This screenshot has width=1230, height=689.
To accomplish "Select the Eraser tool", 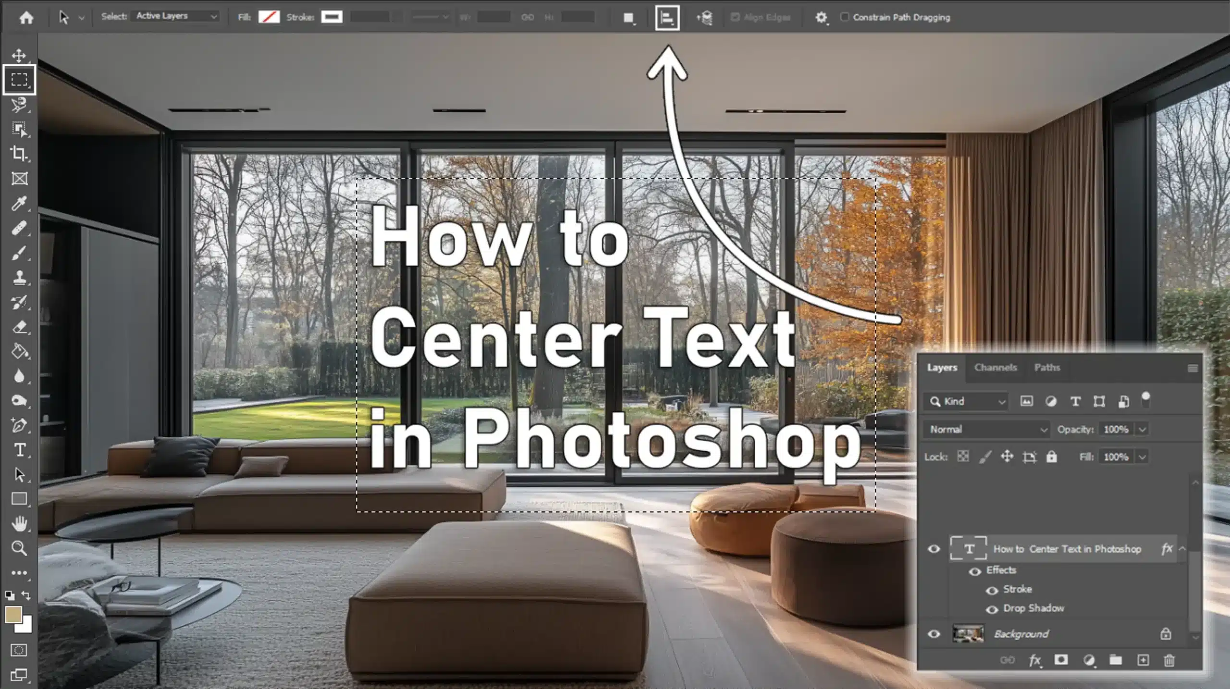I will coord(19,327).
